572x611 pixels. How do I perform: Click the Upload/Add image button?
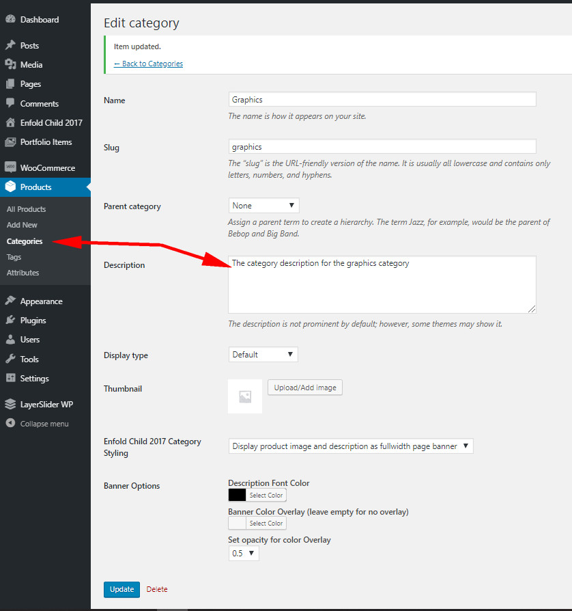pos(305,388)
